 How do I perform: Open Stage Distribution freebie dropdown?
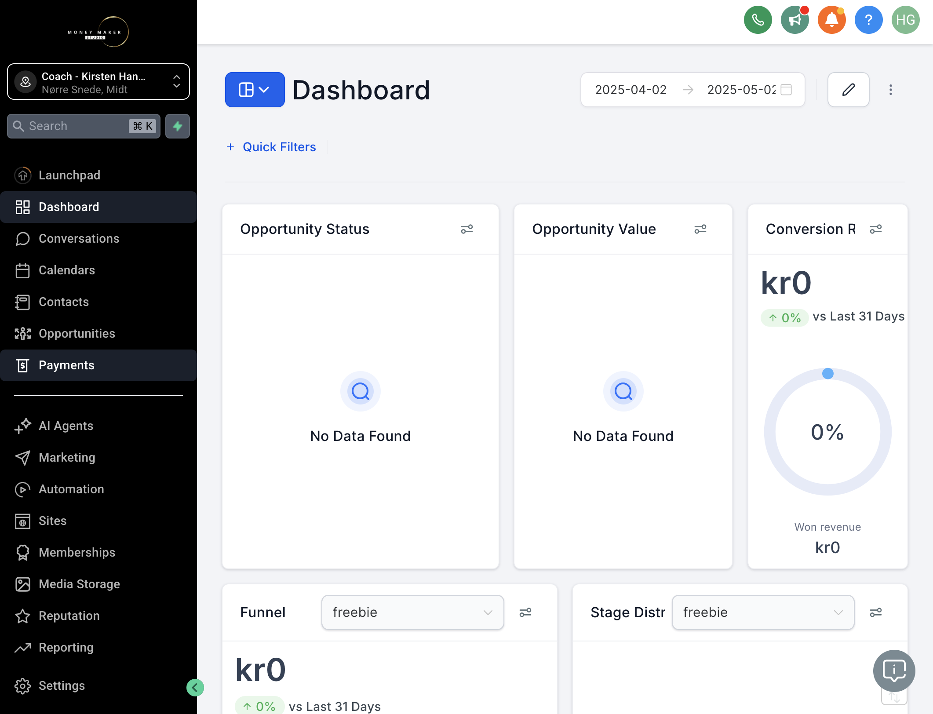click(763, 612)
